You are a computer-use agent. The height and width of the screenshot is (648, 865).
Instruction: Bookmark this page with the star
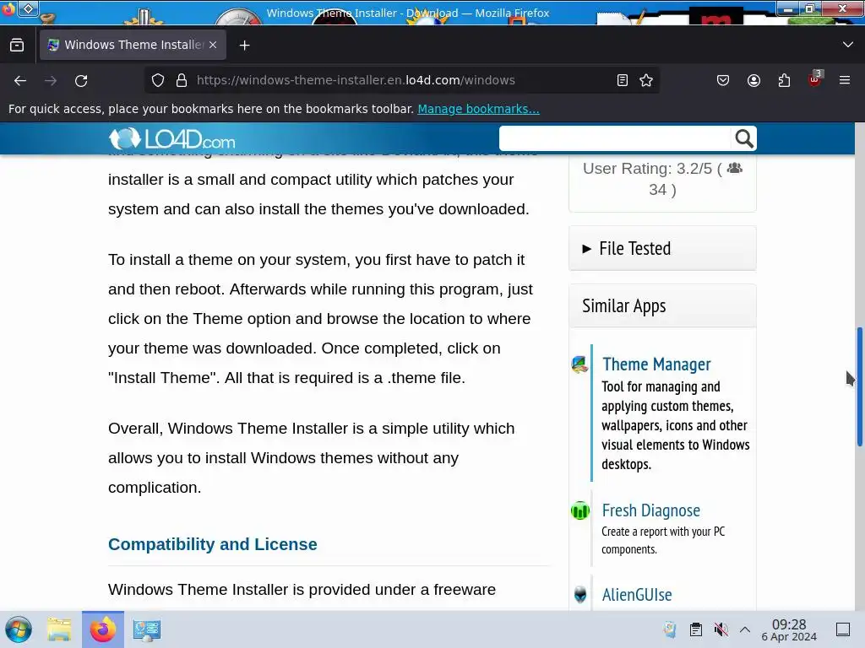[x=646, y=80]
